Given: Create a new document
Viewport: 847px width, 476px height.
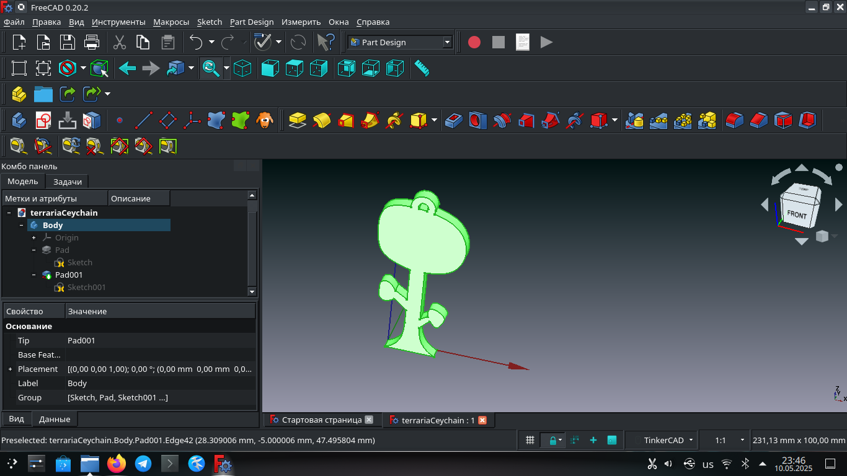Looking at the screenshot, I should click(19, 42).
